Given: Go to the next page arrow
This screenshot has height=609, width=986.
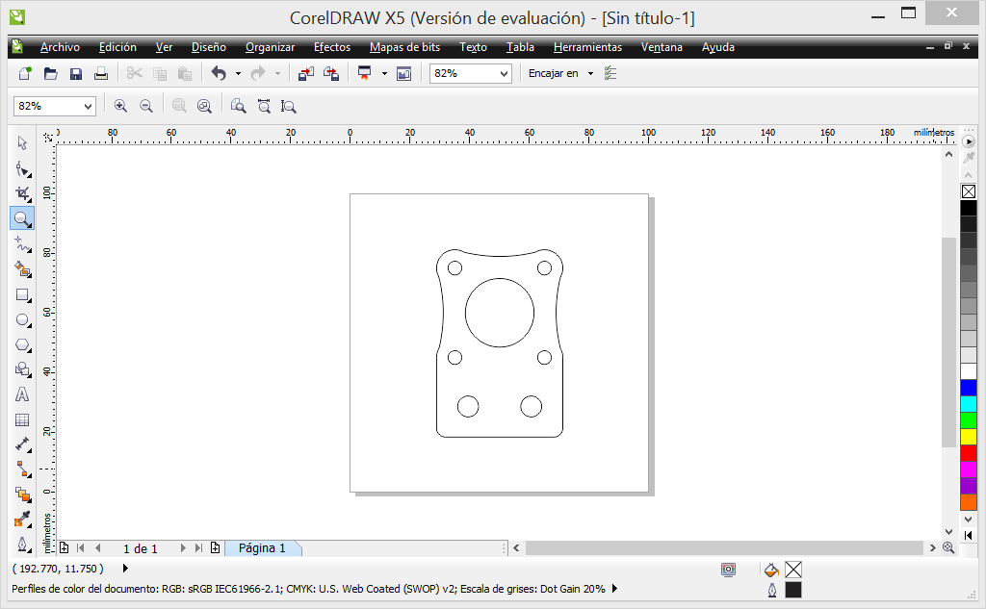Looking at the screenshot, I should click(183, 548).
